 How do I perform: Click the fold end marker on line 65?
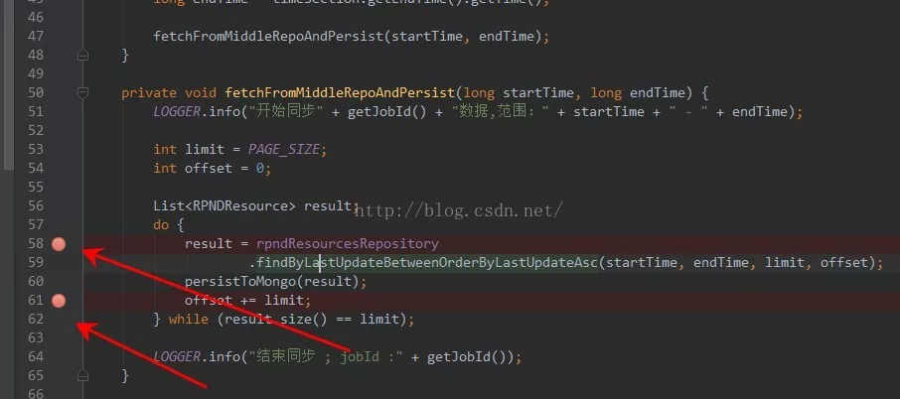(83, 375)
